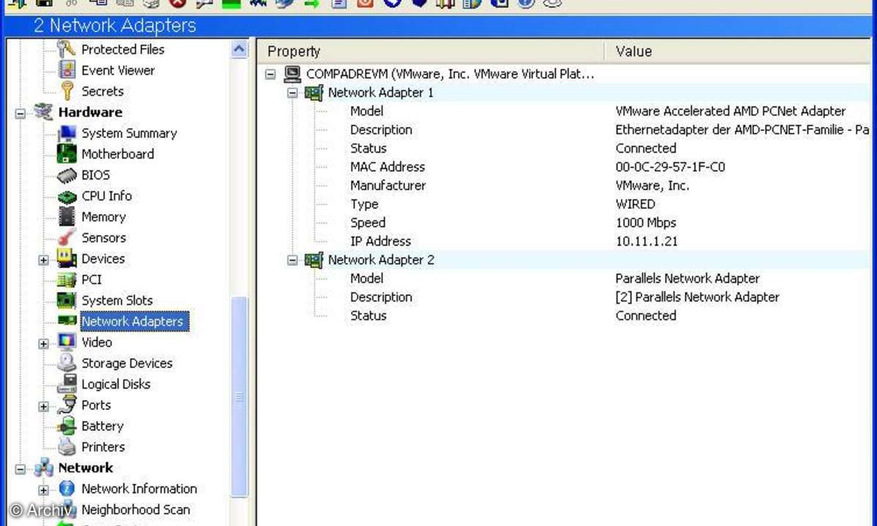
Task: Select the Secrets key icon
Action: [67, 91]
